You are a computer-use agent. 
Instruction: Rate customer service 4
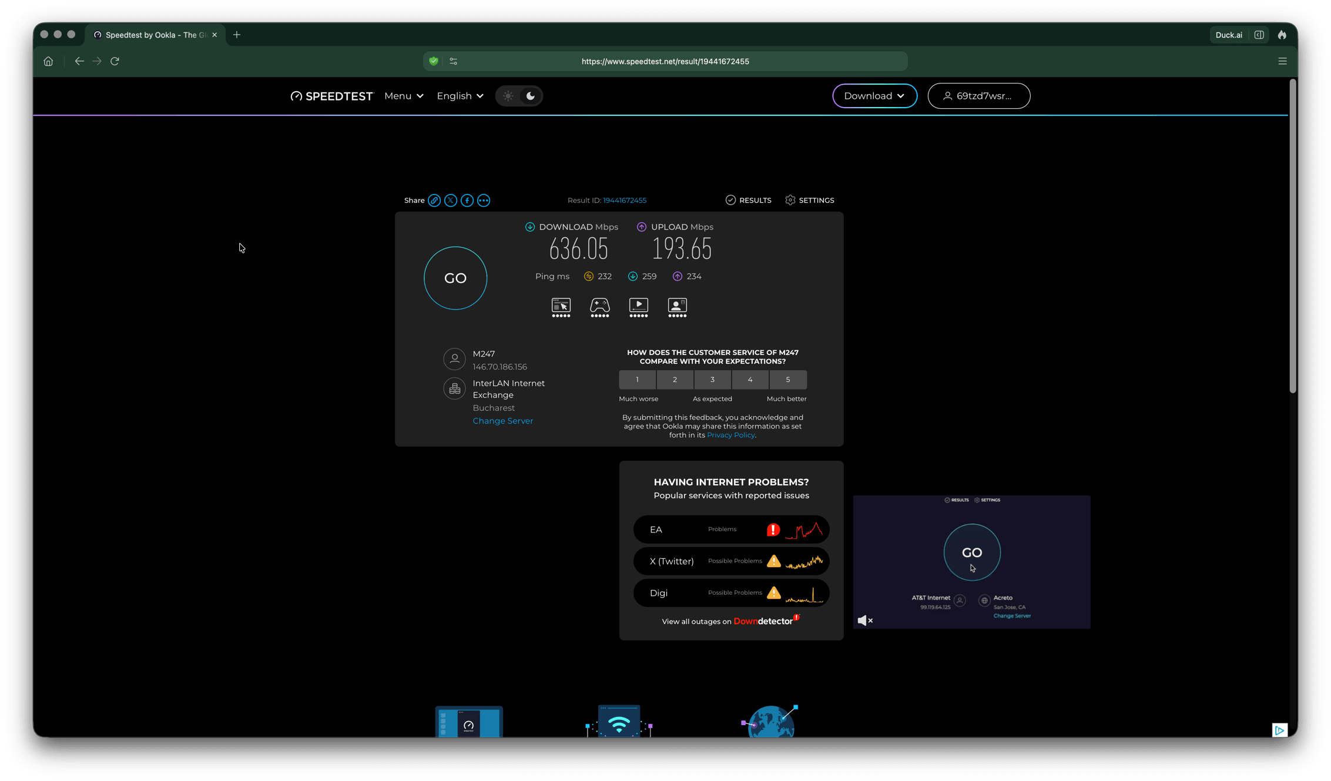pyautogui.click(x=750, y=380)
